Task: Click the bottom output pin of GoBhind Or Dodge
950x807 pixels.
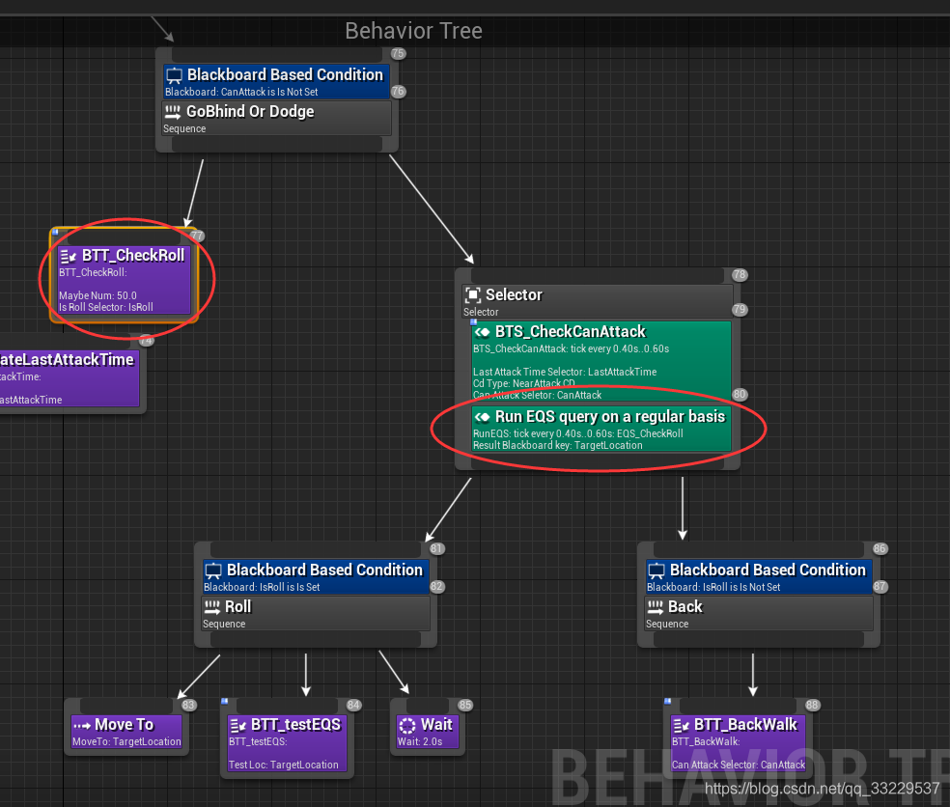Action: [277, 144]
